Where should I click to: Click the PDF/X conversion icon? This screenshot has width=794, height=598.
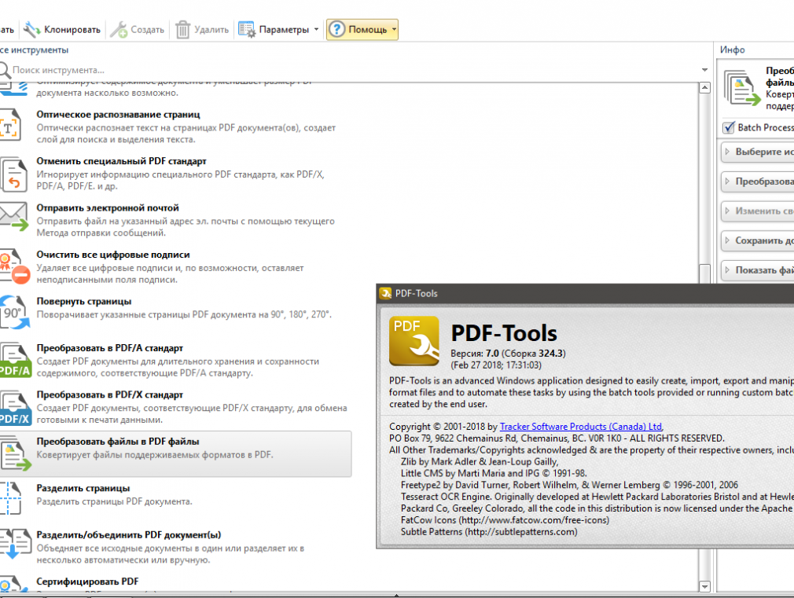tap(16, 407)
